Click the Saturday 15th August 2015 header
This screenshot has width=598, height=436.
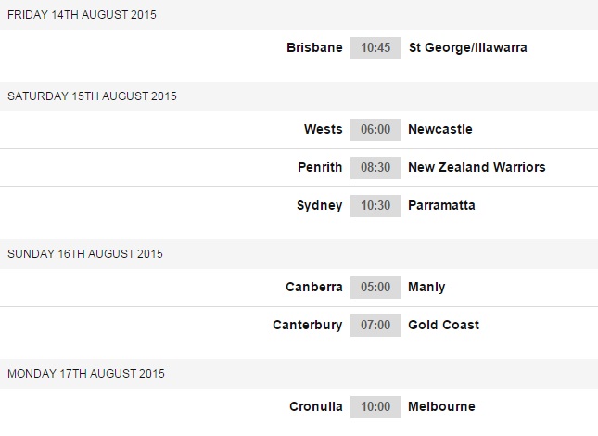92,96
